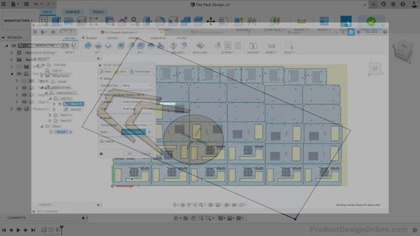
Task: Open the MODIFY dropdown
Action: pos(165,29)
